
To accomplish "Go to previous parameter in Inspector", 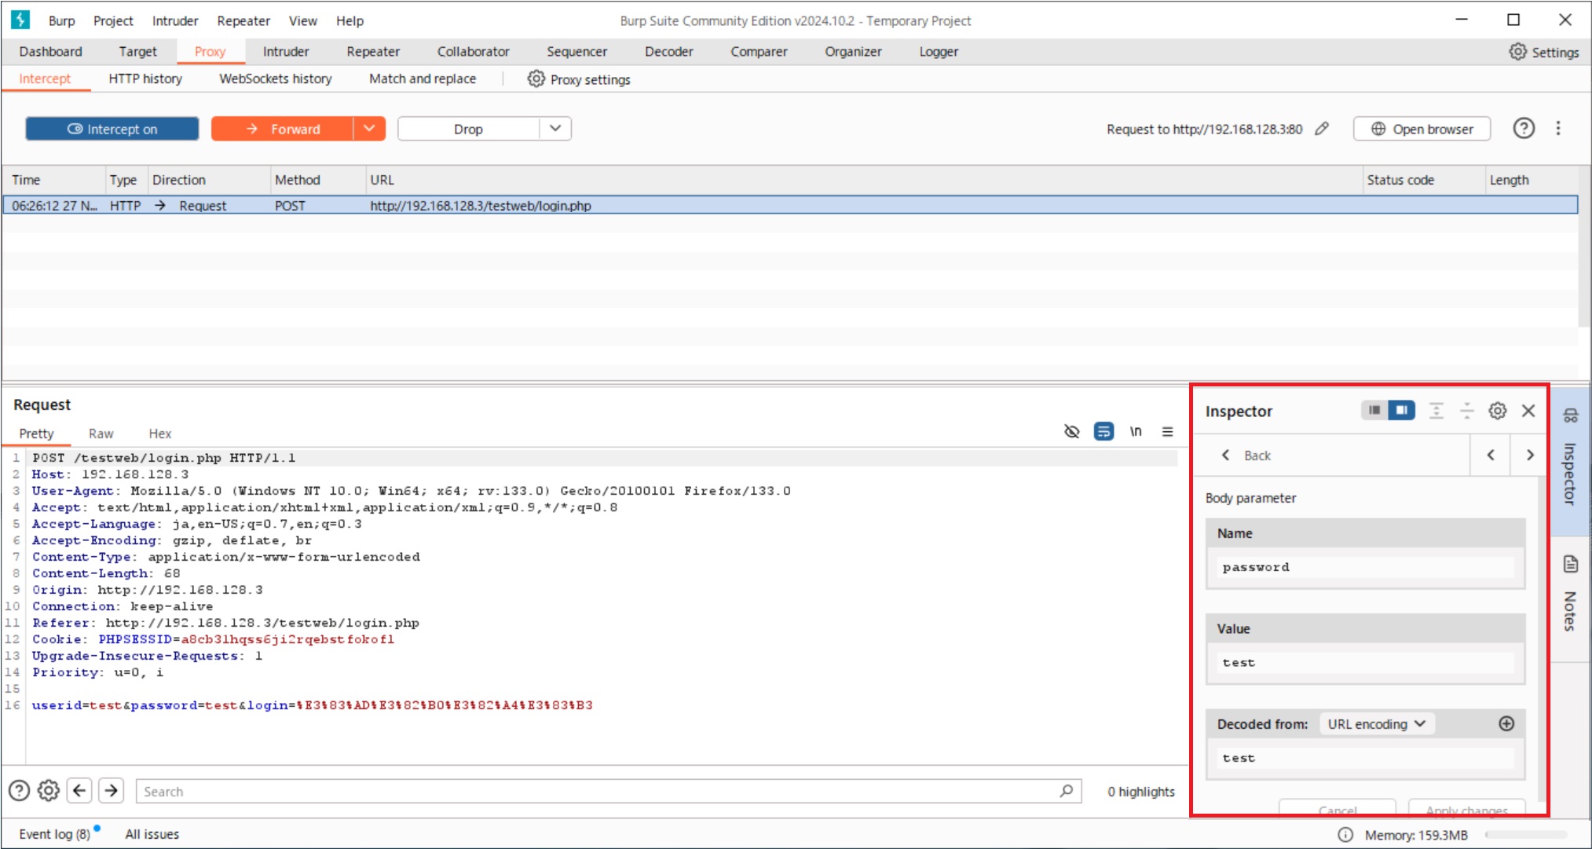I will pos(1491,455).
